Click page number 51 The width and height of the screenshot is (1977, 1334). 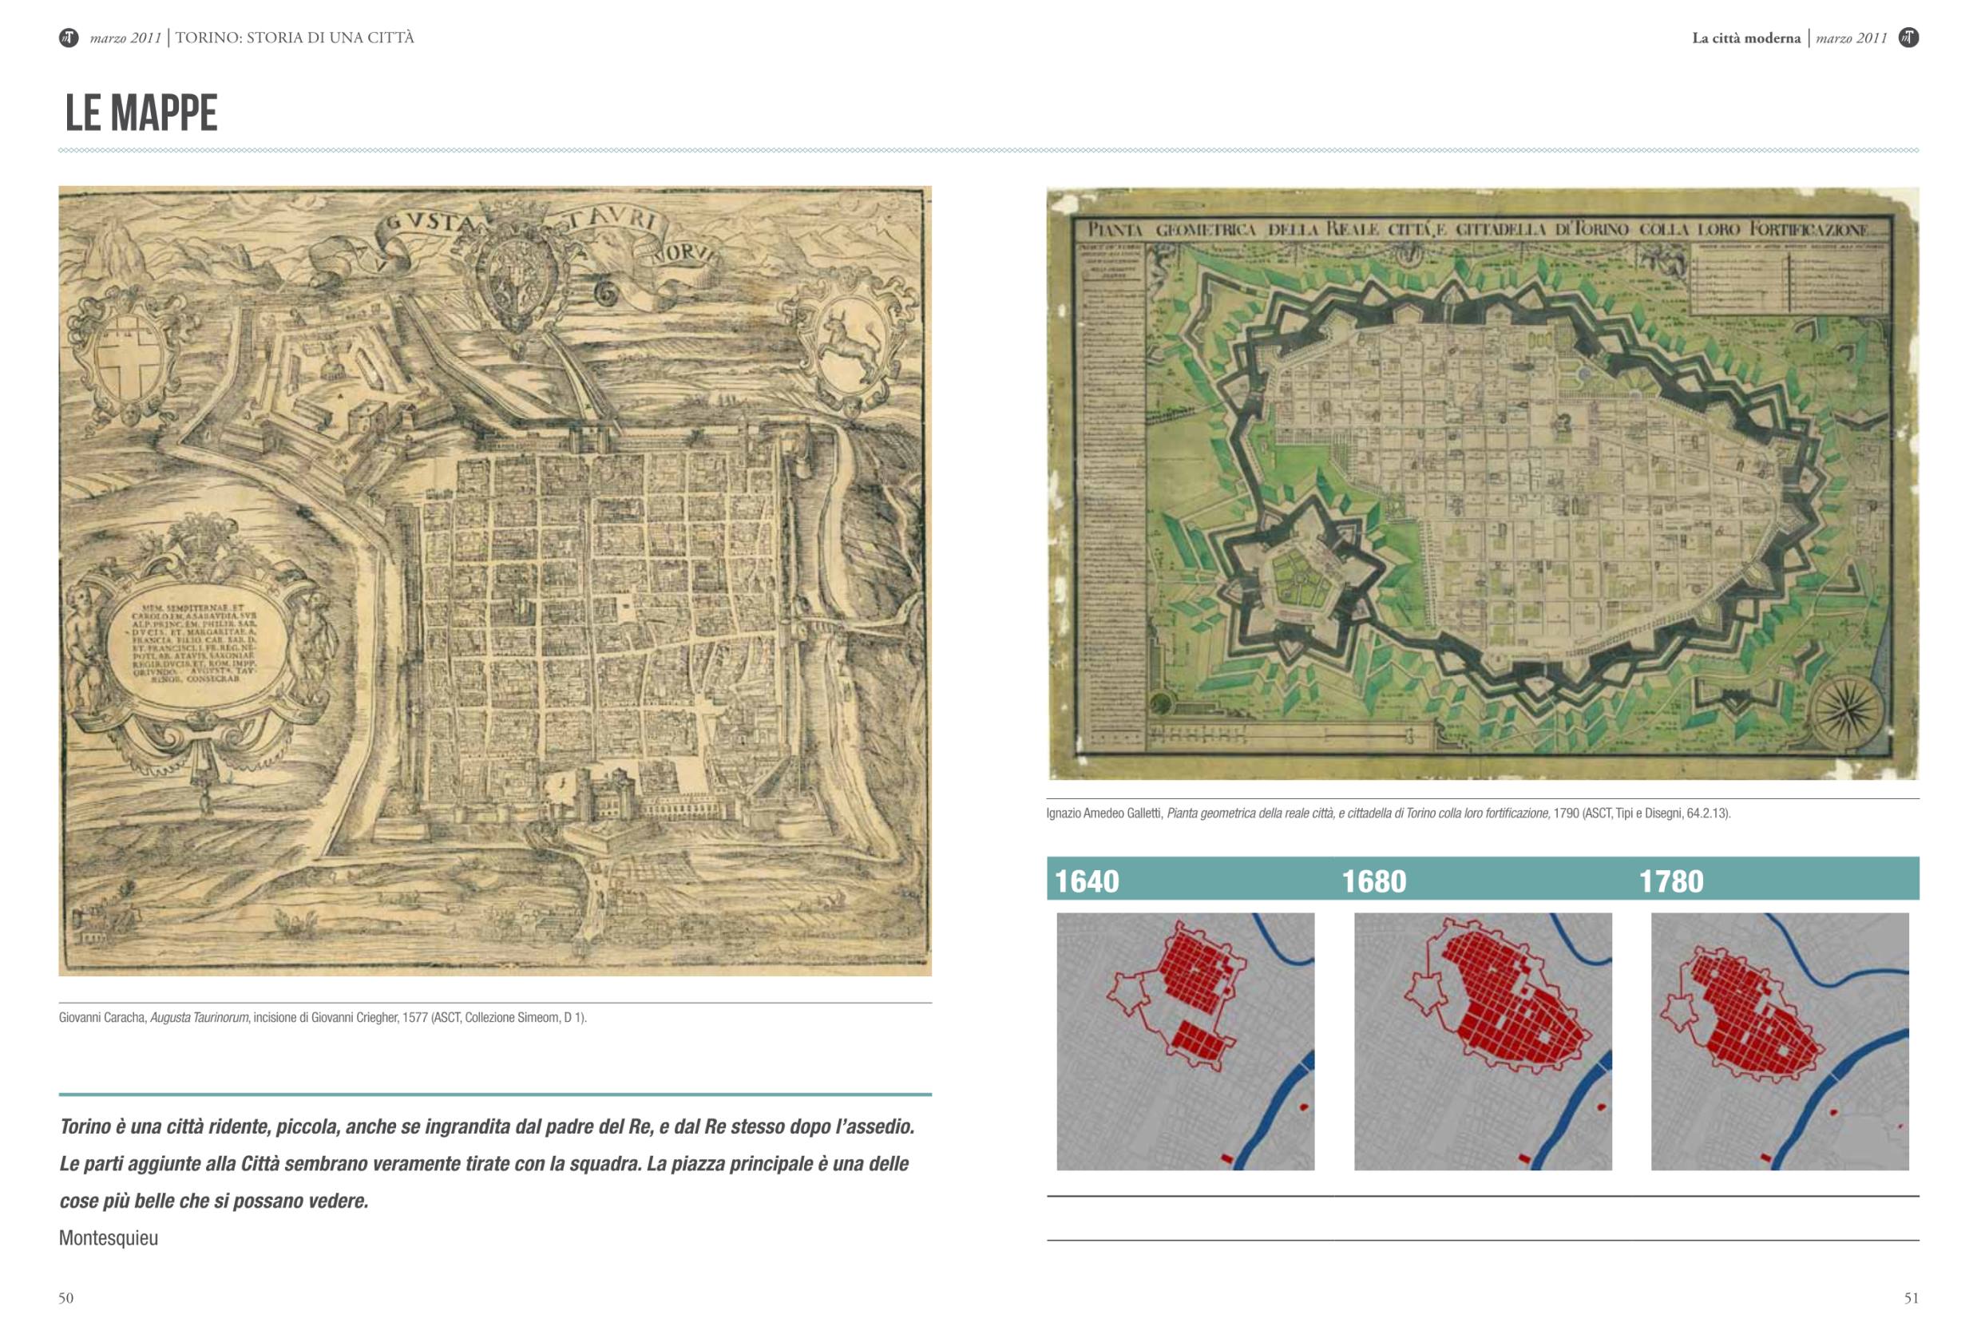1911,1298
